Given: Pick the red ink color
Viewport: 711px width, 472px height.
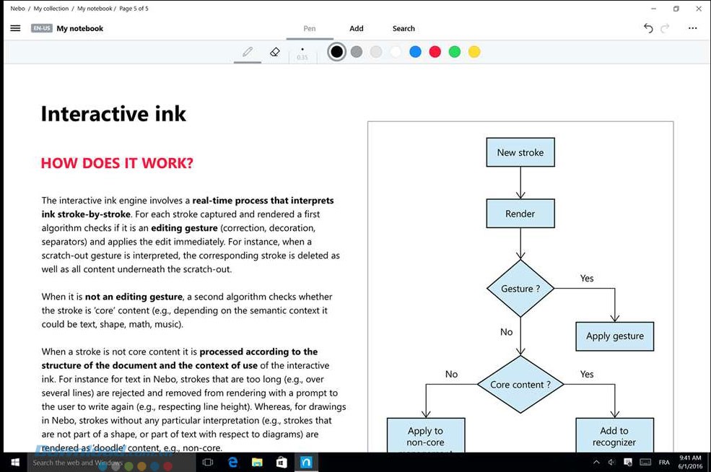Looking at the screenshot, I should pos(435,52).
